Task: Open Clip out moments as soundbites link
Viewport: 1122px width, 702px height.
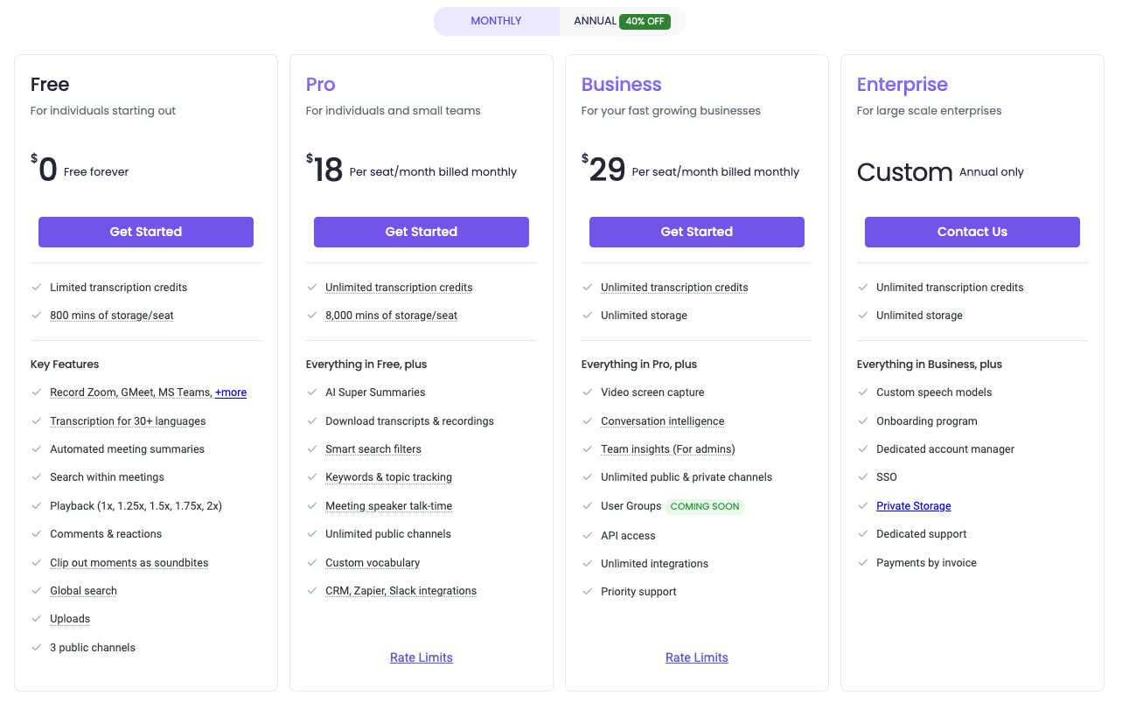Action: click(x=129, y=562)
